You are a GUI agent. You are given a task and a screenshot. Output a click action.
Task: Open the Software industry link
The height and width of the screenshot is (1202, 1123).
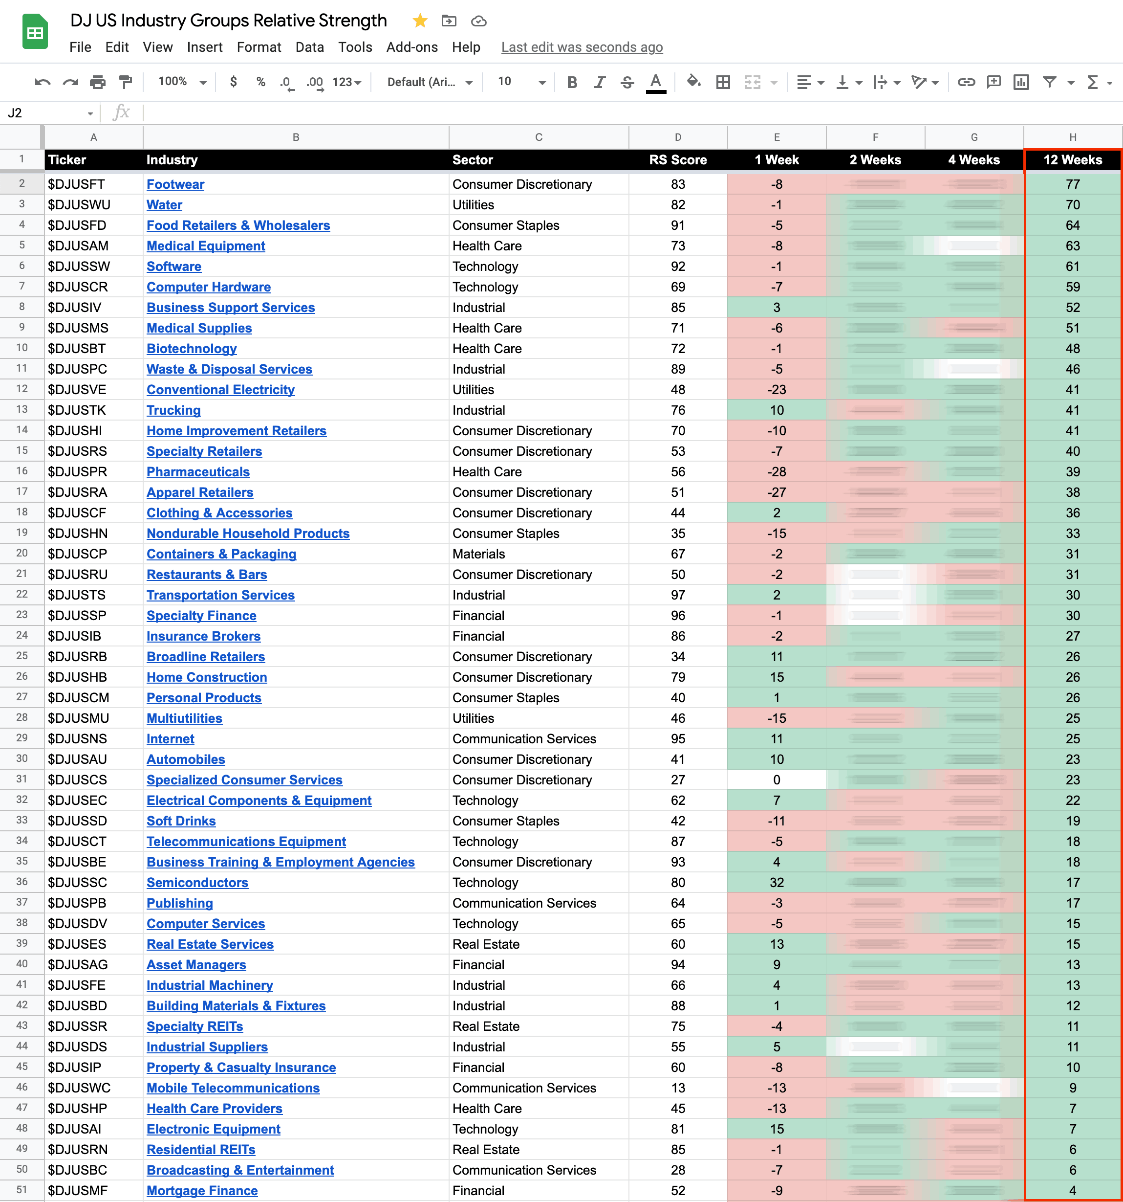174,267
